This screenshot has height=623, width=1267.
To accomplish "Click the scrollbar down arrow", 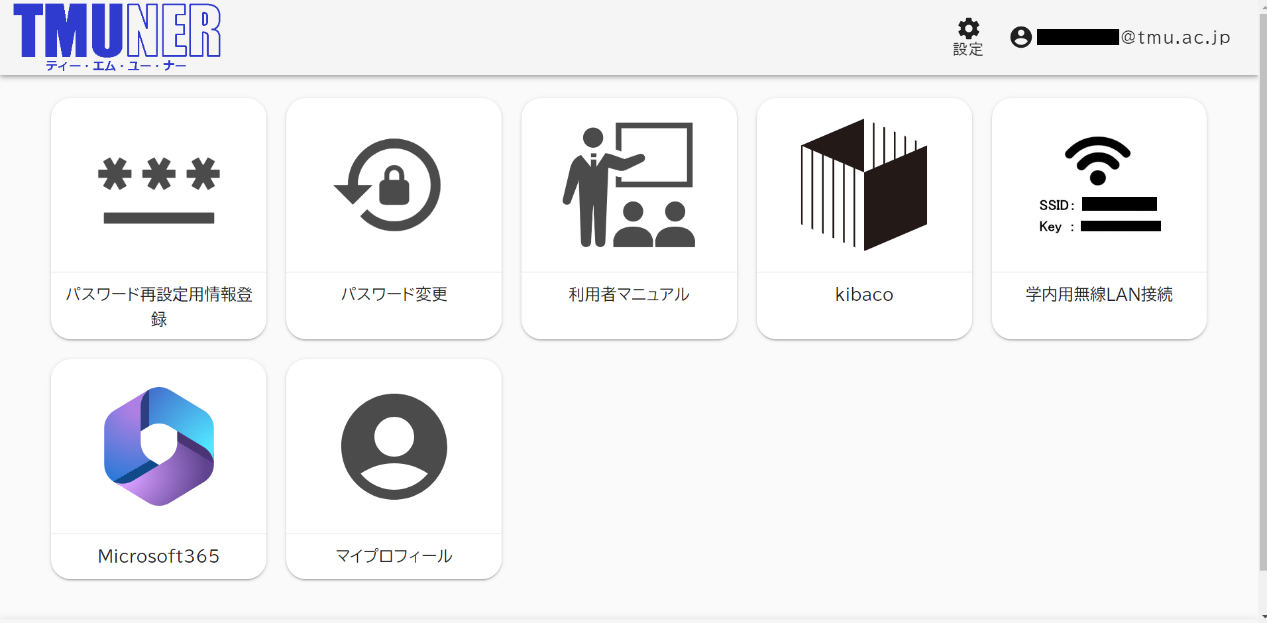I will pyautogui.click(x=1263, y=617).
